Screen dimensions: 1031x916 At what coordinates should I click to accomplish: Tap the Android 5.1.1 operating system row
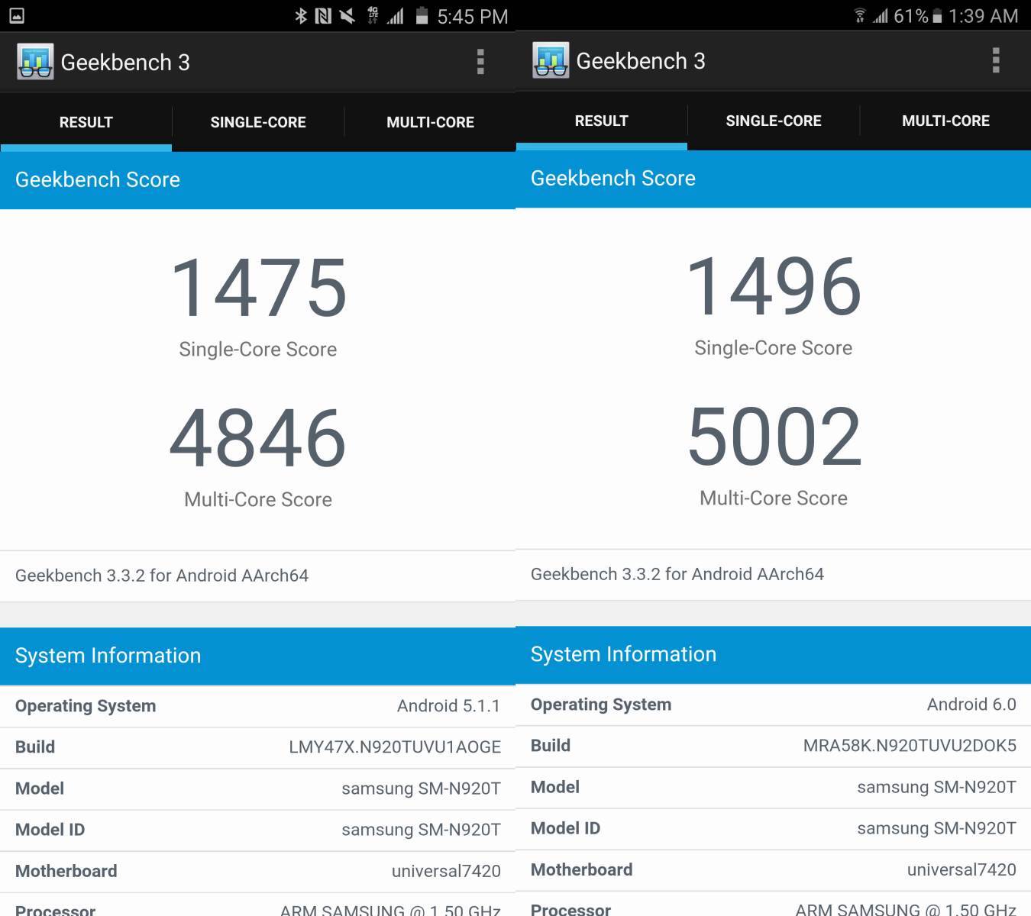pos(257,706)
